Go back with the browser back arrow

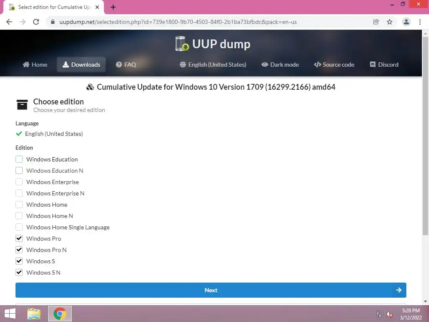coord(9,22)
